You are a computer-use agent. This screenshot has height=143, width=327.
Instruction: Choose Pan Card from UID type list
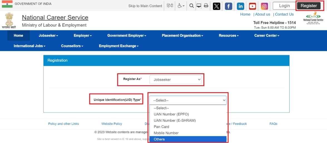tap(161, 127)
